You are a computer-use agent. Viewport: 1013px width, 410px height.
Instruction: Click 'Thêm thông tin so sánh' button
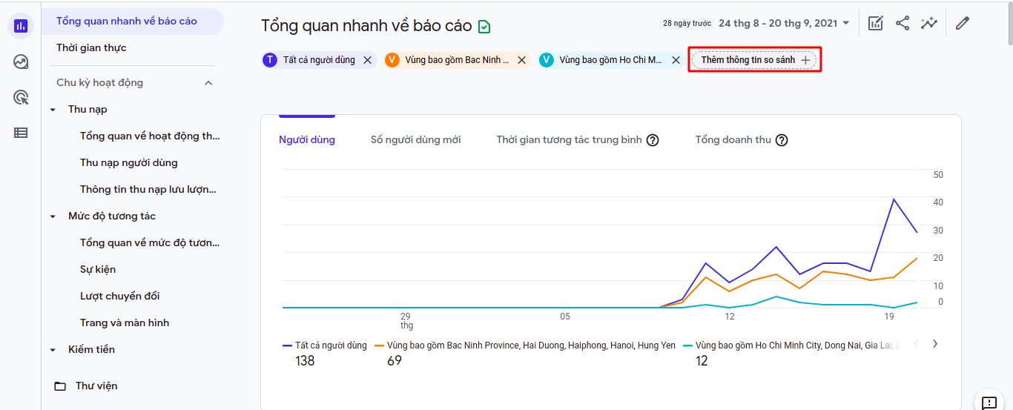coord(754,59)
